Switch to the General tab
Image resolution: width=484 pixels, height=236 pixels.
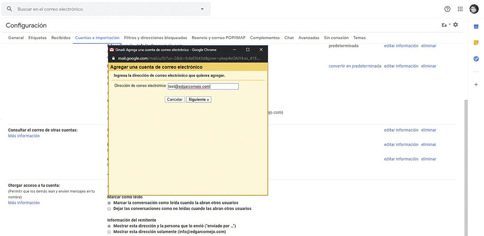click(16, 38)
